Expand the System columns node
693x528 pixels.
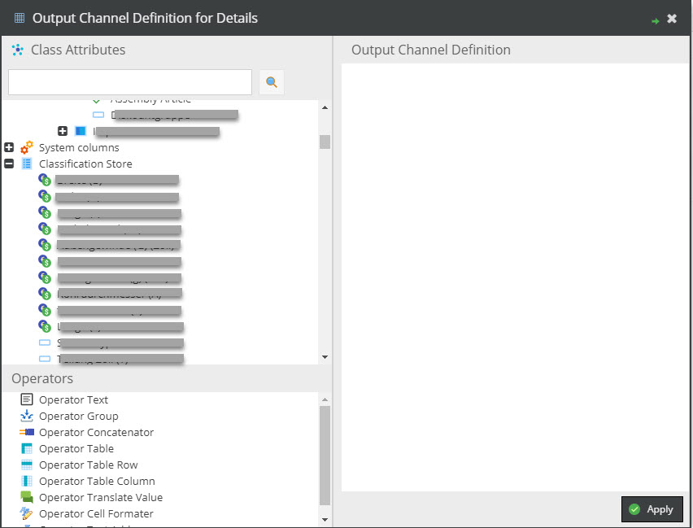tap(9, 147)
